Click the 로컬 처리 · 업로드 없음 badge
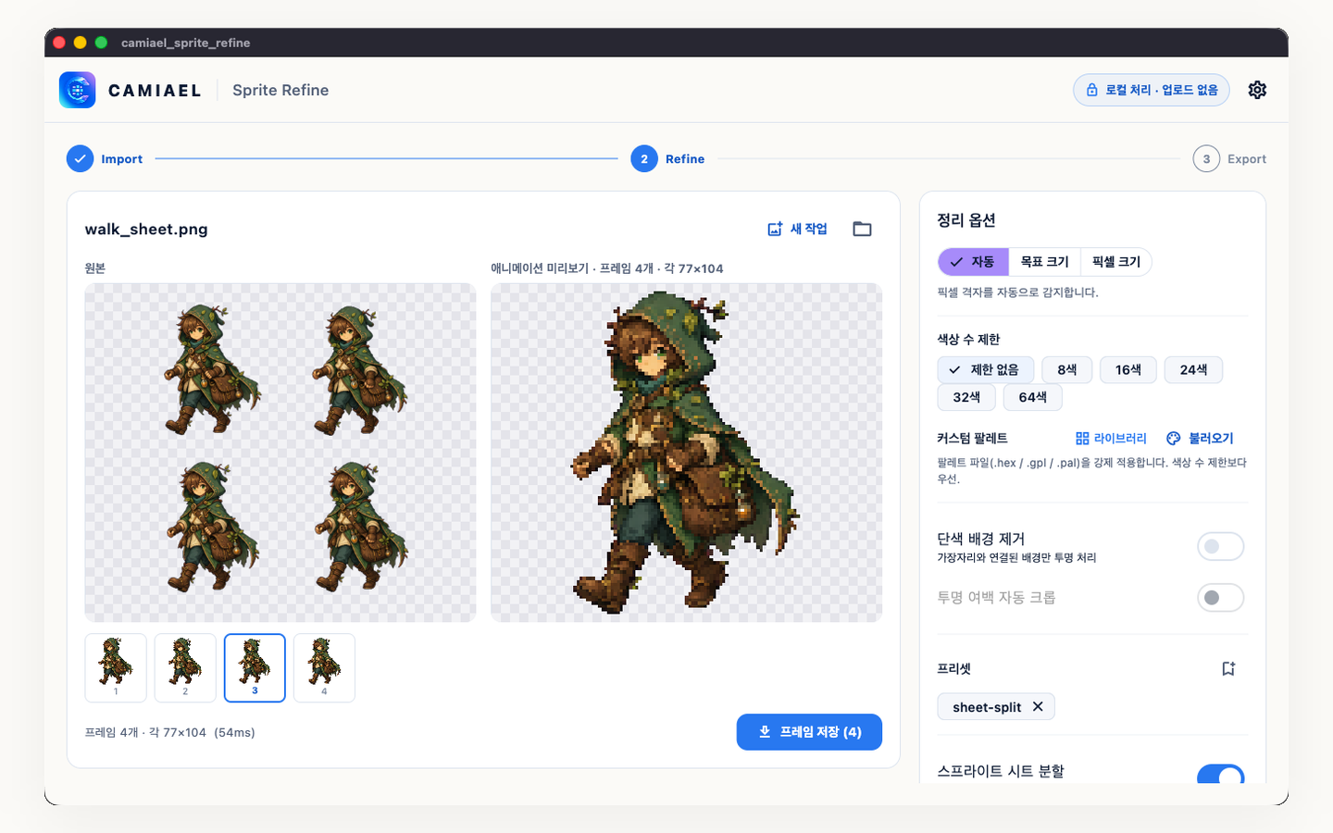1333x833 pixels. [x=1152, y=90]
